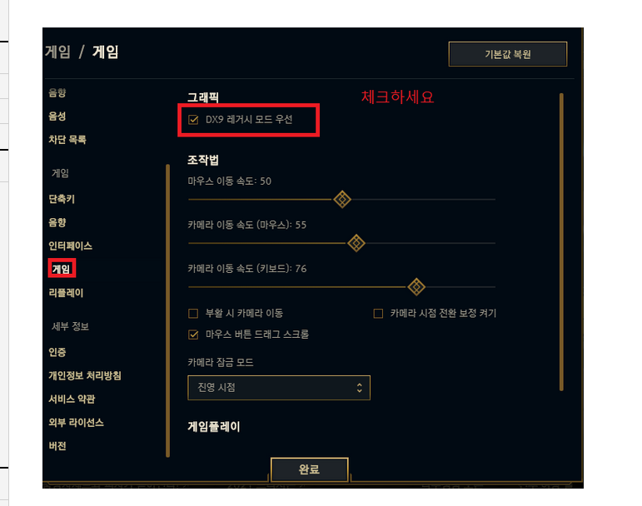Screen dimensions: 642x506
Task: Open the 카메라 잠금 모드 dropdown
Action: click(279, 388)
